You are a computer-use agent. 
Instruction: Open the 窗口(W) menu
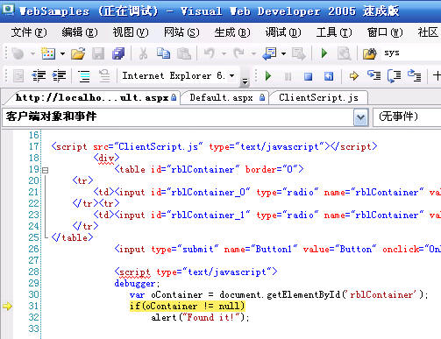coord(385,32)
